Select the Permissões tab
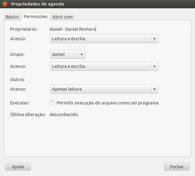Viewport: 195px width, 176px height. pos(35,17)
